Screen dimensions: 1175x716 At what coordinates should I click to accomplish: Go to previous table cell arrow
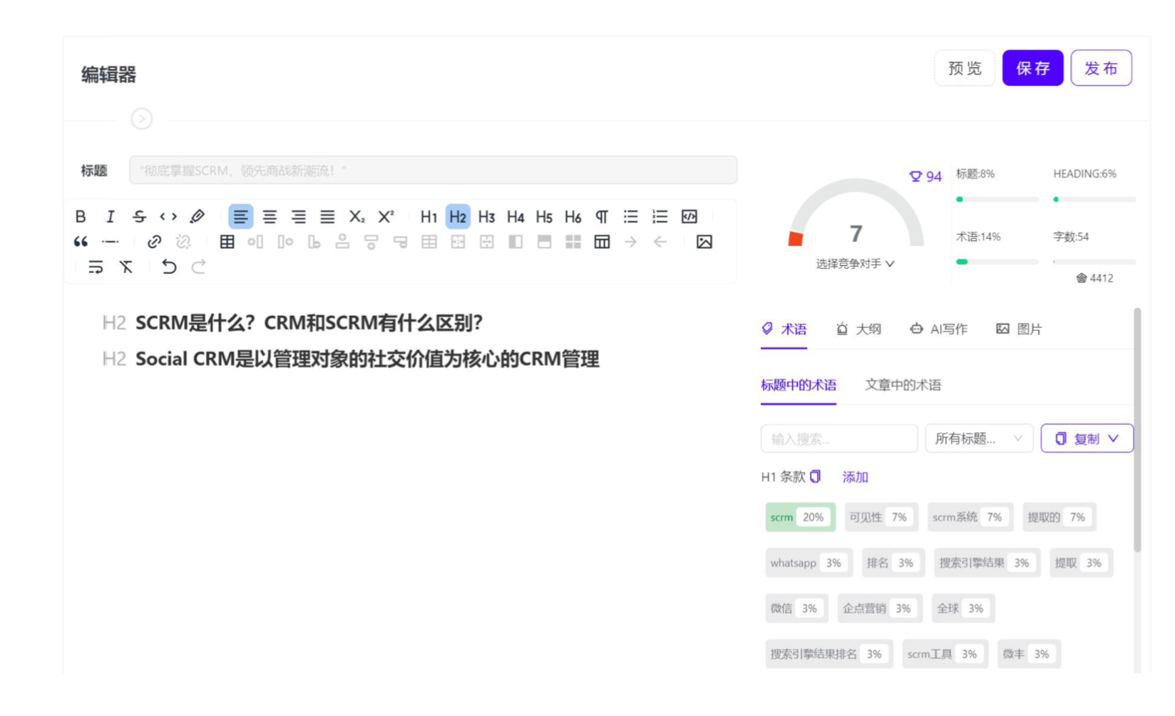point(660,242)
